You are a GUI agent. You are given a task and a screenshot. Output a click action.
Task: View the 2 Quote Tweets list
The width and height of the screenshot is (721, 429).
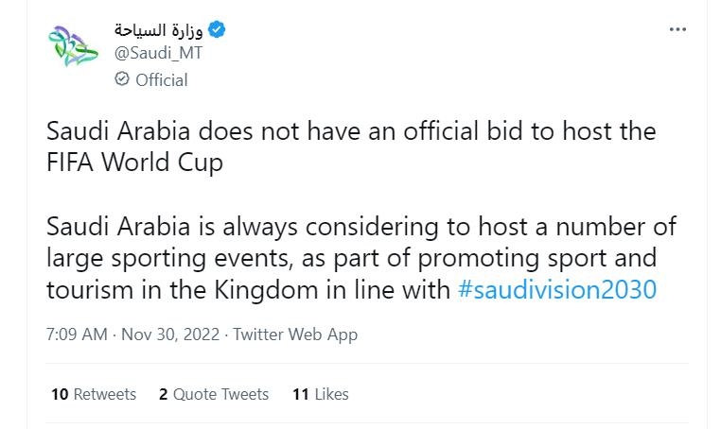pyautogui.click(x=214, y=394)
